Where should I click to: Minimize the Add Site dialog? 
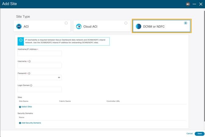[194, 4]
